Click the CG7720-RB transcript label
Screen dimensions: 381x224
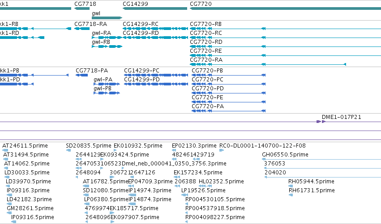[205, 24]
